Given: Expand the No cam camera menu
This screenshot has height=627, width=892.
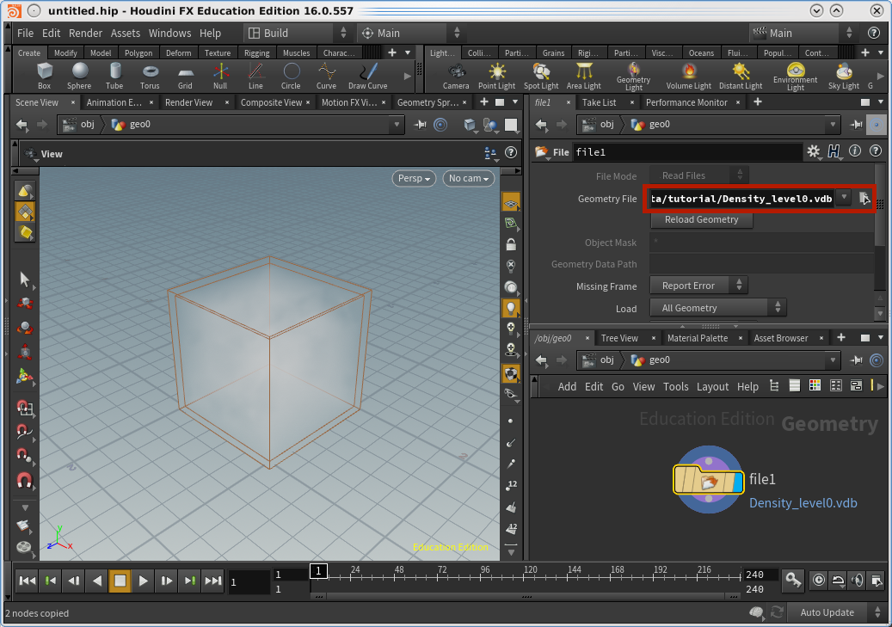Looking at the screenshot, I should (x=469, y=178).
